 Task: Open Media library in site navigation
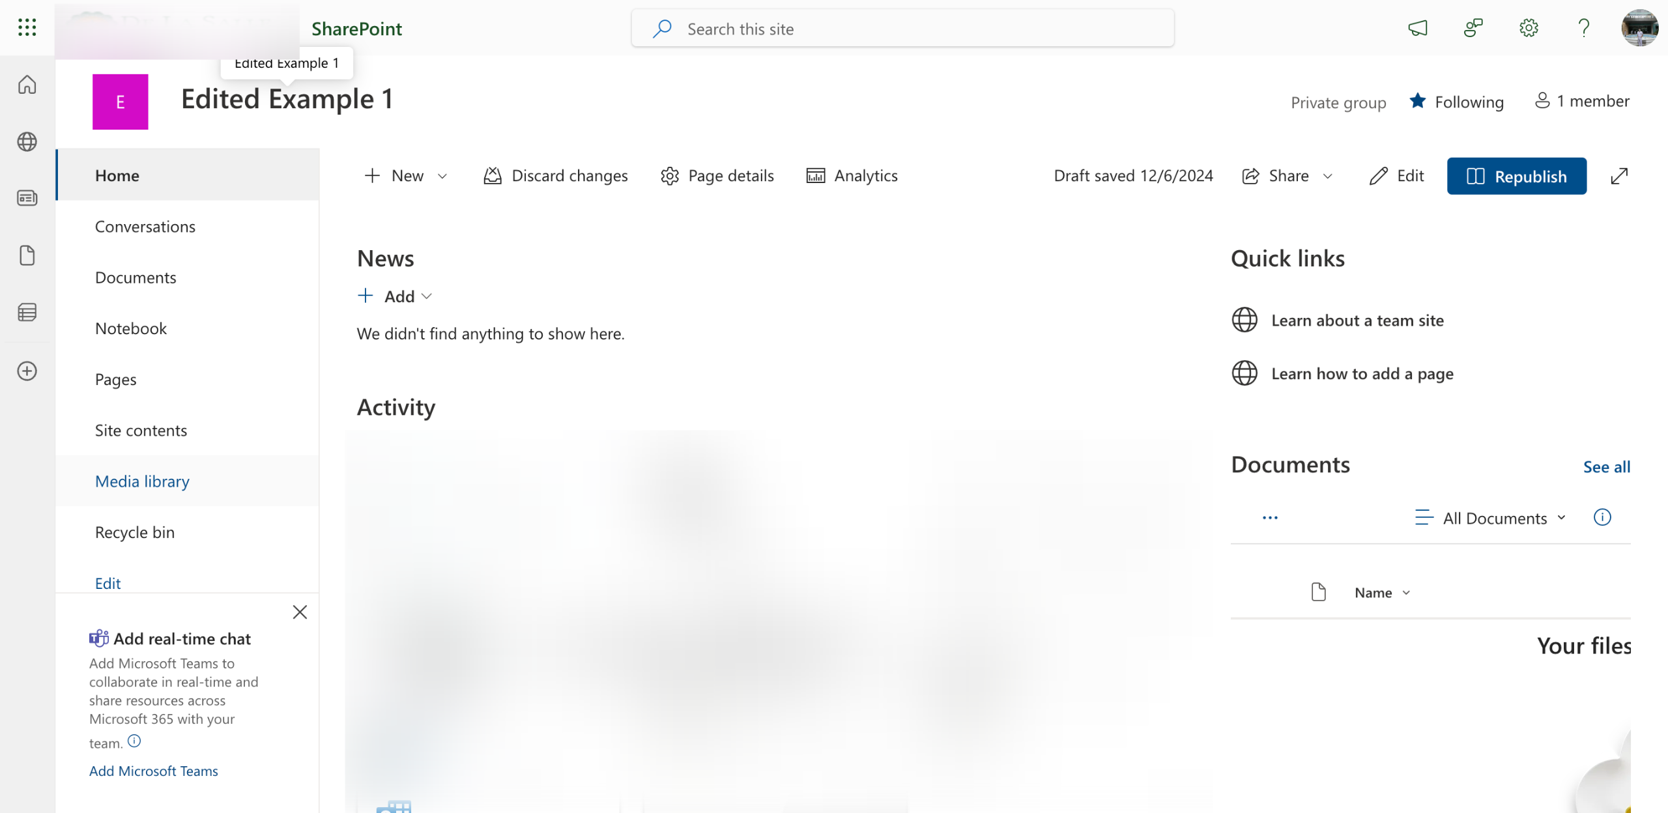[188, 481]
